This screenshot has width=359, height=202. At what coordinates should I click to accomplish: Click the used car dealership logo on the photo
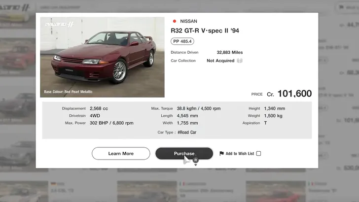pos(59,24)
